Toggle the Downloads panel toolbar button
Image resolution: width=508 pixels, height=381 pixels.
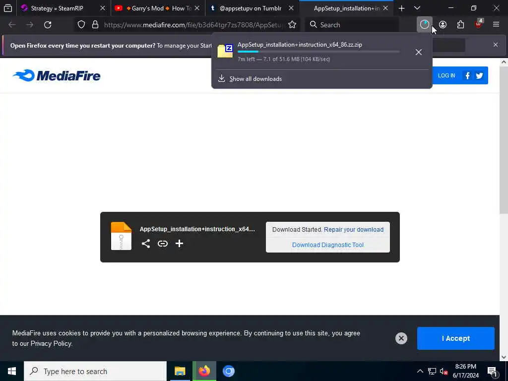point(425,25)
